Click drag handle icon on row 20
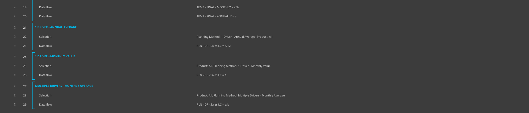 coord(15,16)
